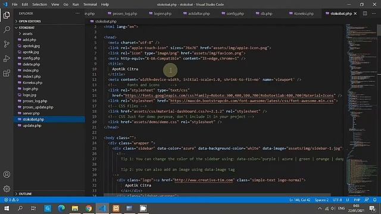Image resolution: width=381 pixels, height=214 pixels.
Task: Open Google Chrome from the taskbar
Action: point(89,209)
